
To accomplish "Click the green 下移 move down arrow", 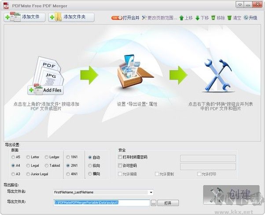I will [x=197, y=18].
